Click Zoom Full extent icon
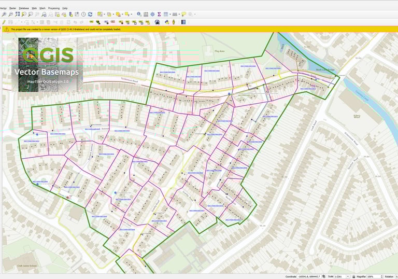 [17, 14]
